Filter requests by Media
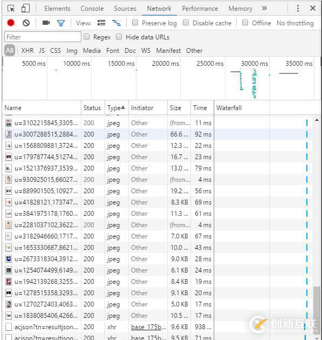 92,51
